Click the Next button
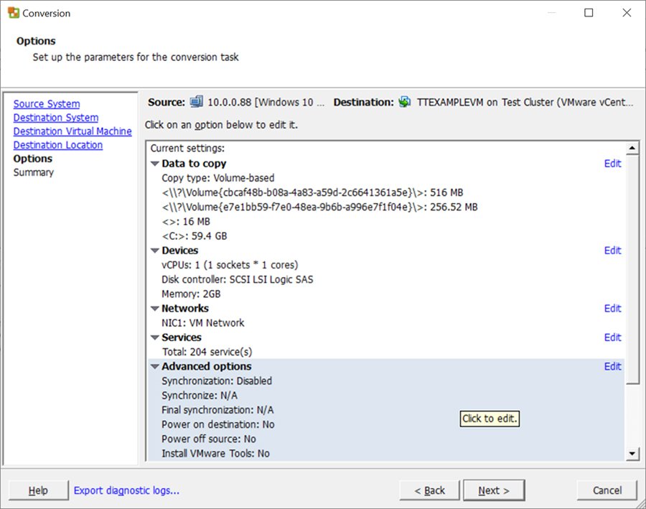 click(494, 490)
